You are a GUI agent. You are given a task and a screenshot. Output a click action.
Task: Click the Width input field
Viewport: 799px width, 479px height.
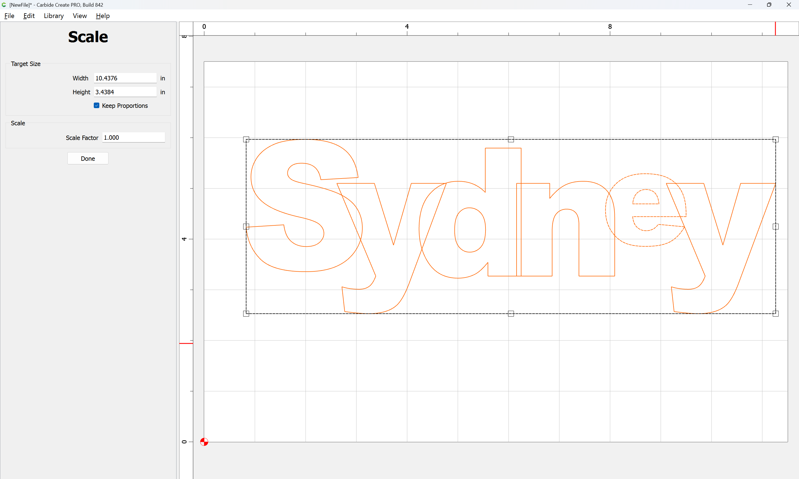pyautogui.click(x=125, y=78)
